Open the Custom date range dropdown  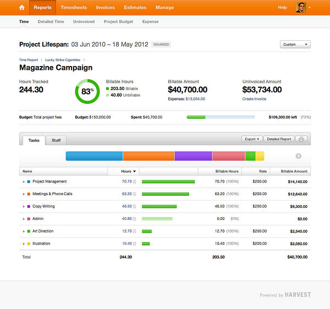tap(295, 45)
